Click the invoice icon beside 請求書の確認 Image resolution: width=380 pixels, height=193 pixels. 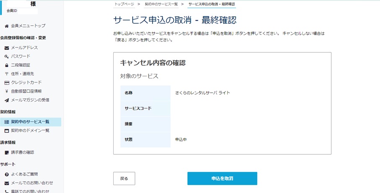(x=7, y=152)
